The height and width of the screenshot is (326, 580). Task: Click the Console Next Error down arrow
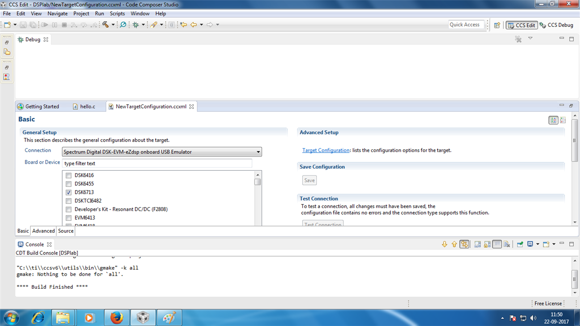click(x=444, y=244)
